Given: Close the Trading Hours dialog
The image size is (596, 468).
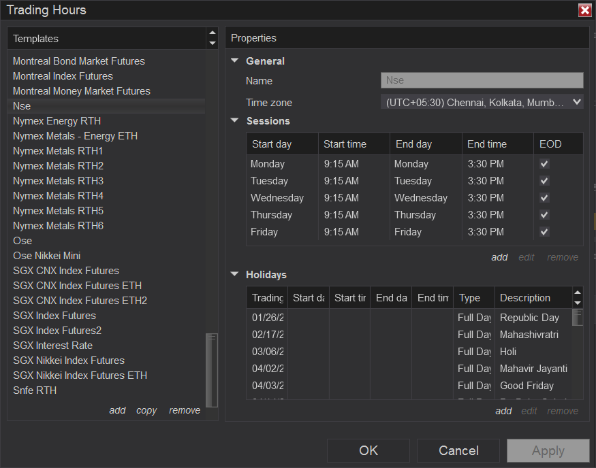Looking at the screenshot, I should 584,10.
